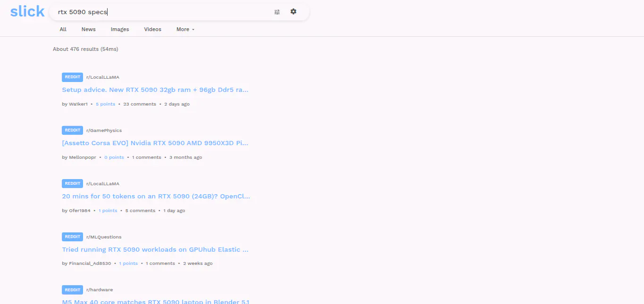Click REDDIT badge on the r/hardware result
The width and height of the screenshot is (644, 304).
(x=72, y=290)
